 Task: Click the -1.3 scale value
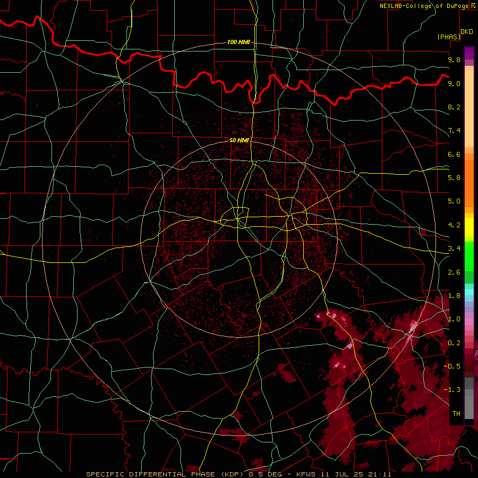point(452,390)
